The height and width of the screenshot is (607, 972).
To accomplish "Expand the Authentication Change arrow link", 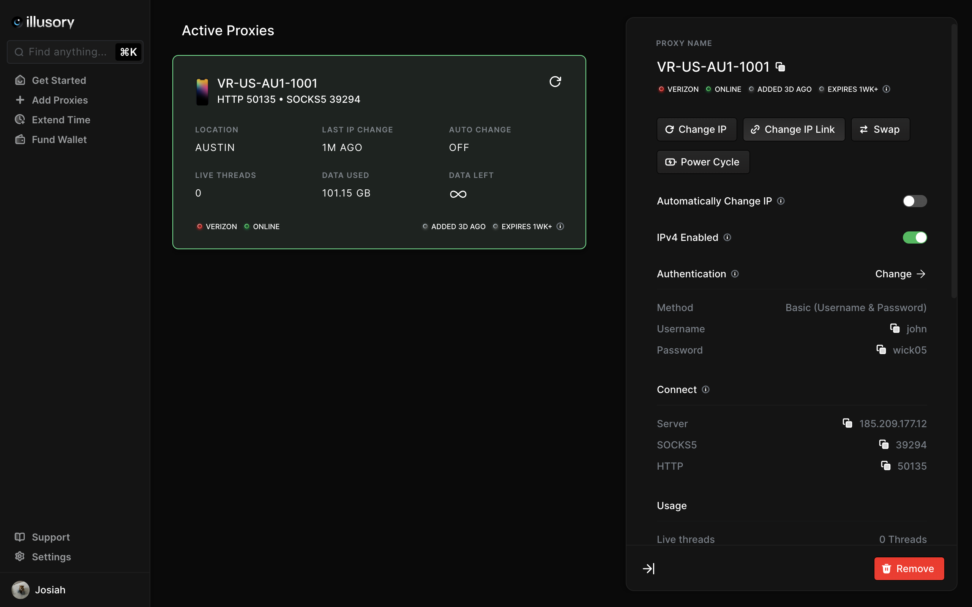I will point(901,274).
